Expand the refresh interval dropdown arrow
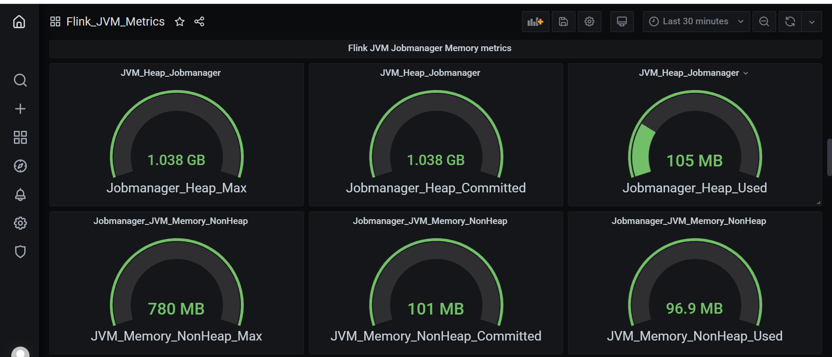Screen dimensions: 832x357 tap(812, 22)
